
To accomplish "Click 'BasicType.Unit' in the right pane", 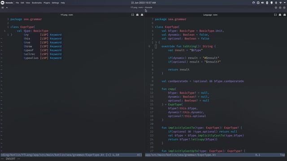I will pyautogui.click(x=211, y=31).
